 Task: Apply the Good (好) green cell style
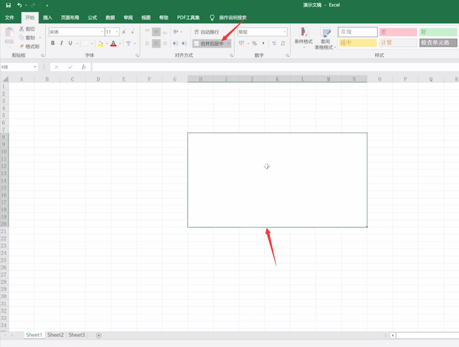438,32
